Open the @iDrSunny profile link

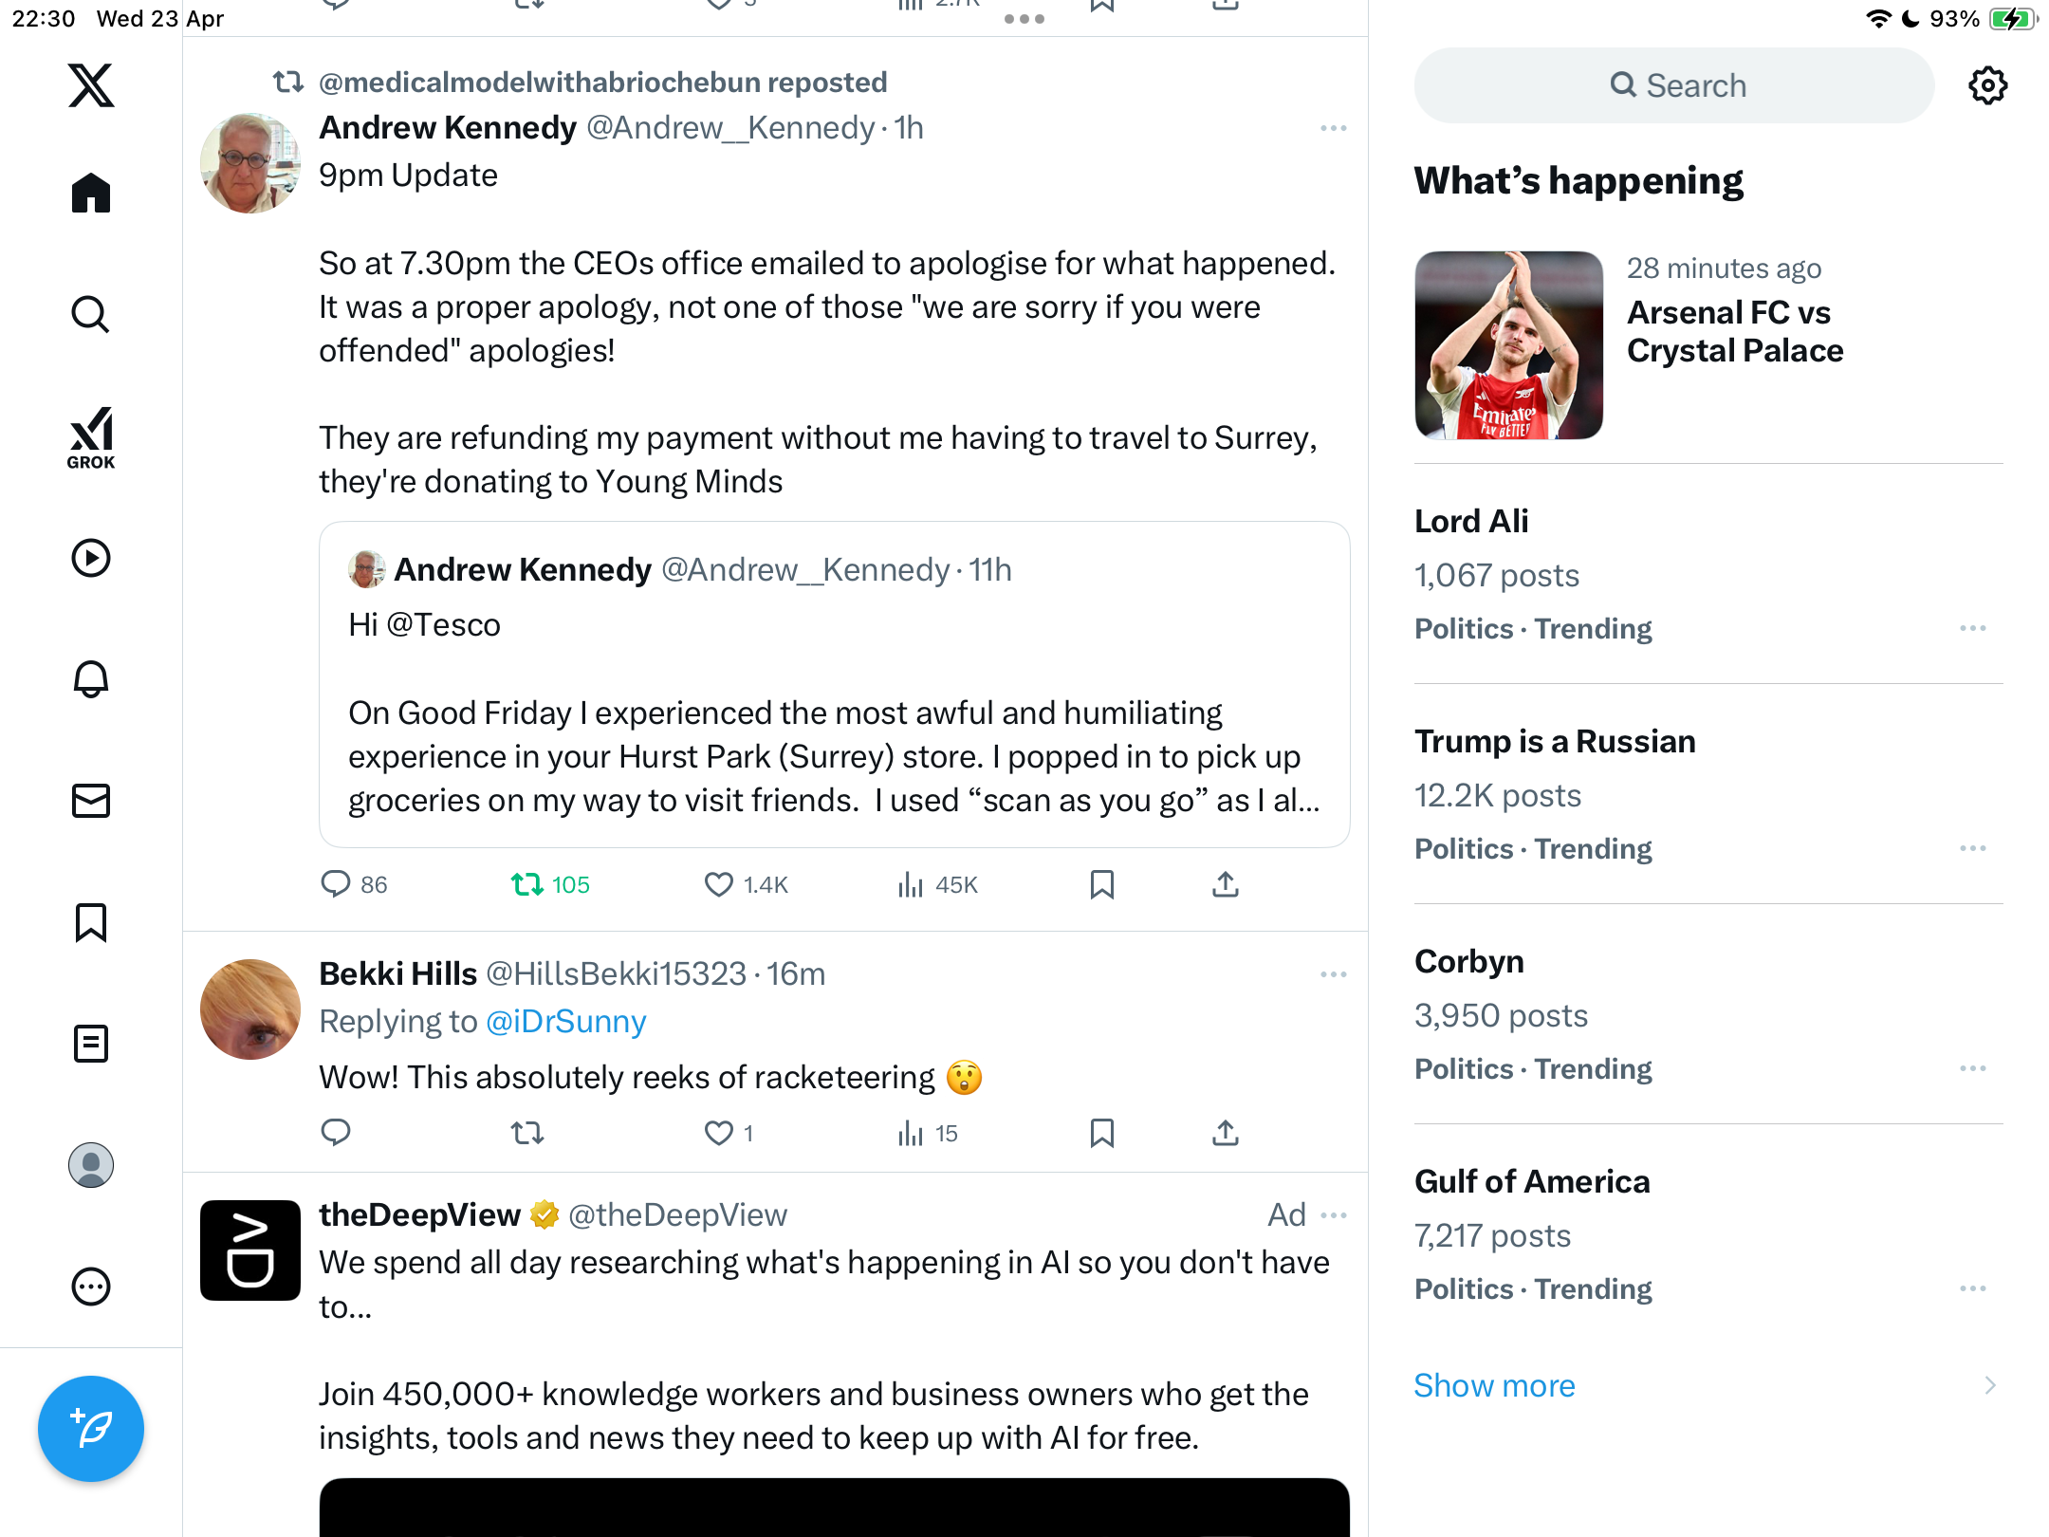(565, 1022)
